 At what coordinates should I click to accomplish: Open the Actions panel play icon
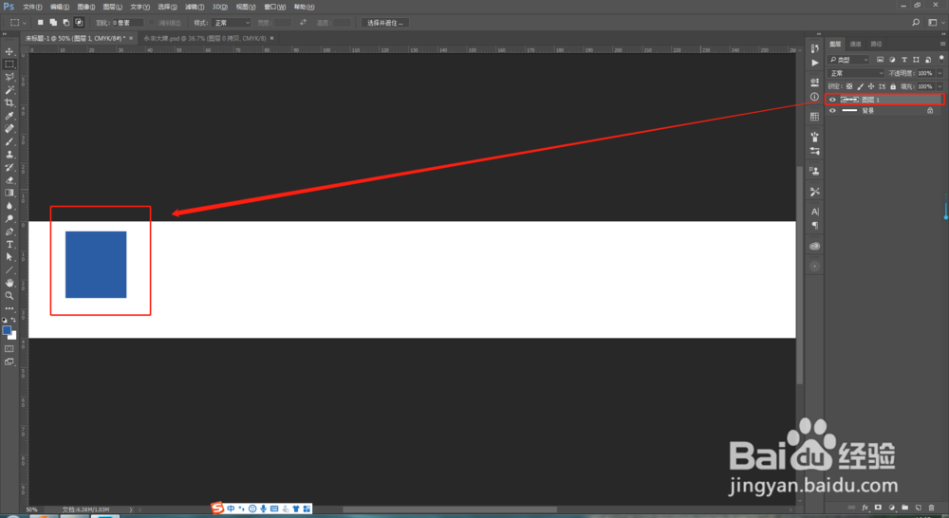point(814,63)
